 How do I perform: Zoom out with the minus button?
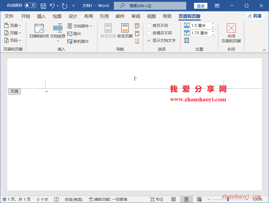[x=209, y=199]
